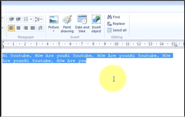Align text left
The image size is (185, 117).
(x=11, y=28)
